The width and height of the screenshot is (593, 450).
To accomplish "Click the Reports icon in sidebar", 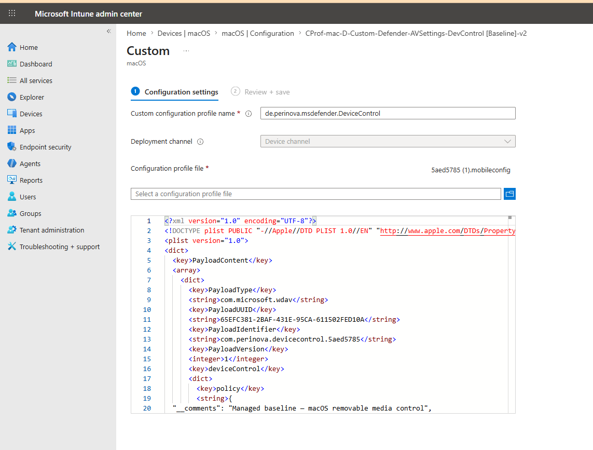I will (12, 180).
